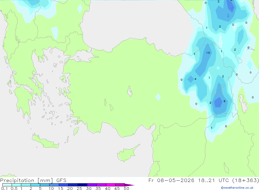Click the '4' precipitation value on map

click(x=195, y=79)
